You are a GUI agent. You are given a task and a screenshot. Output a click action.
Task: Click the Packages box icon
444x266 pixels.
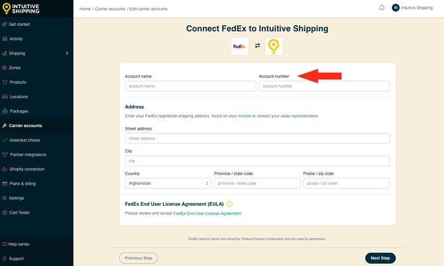pyautogui.click(x=5, y=111)
